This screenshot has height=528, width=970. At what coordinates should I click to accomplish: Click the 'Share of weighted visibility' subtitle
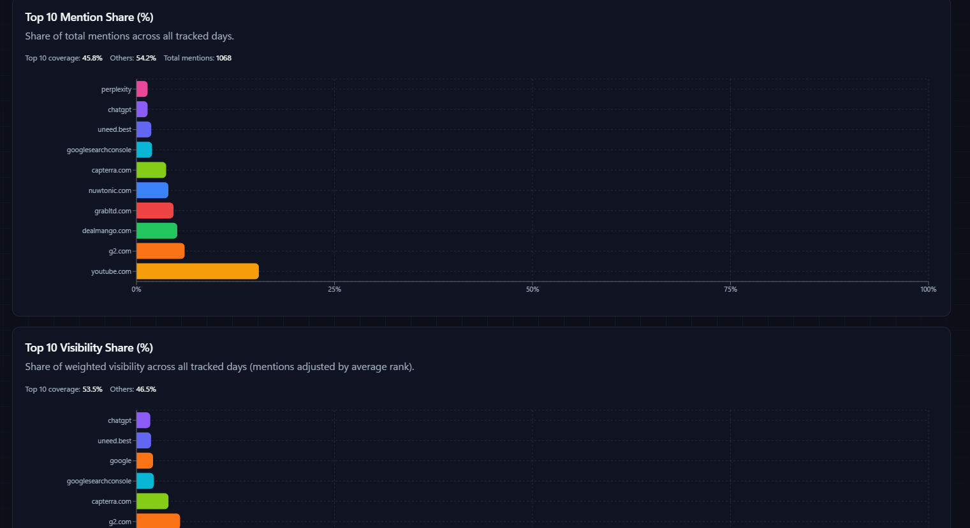click(x=219, y=367)
